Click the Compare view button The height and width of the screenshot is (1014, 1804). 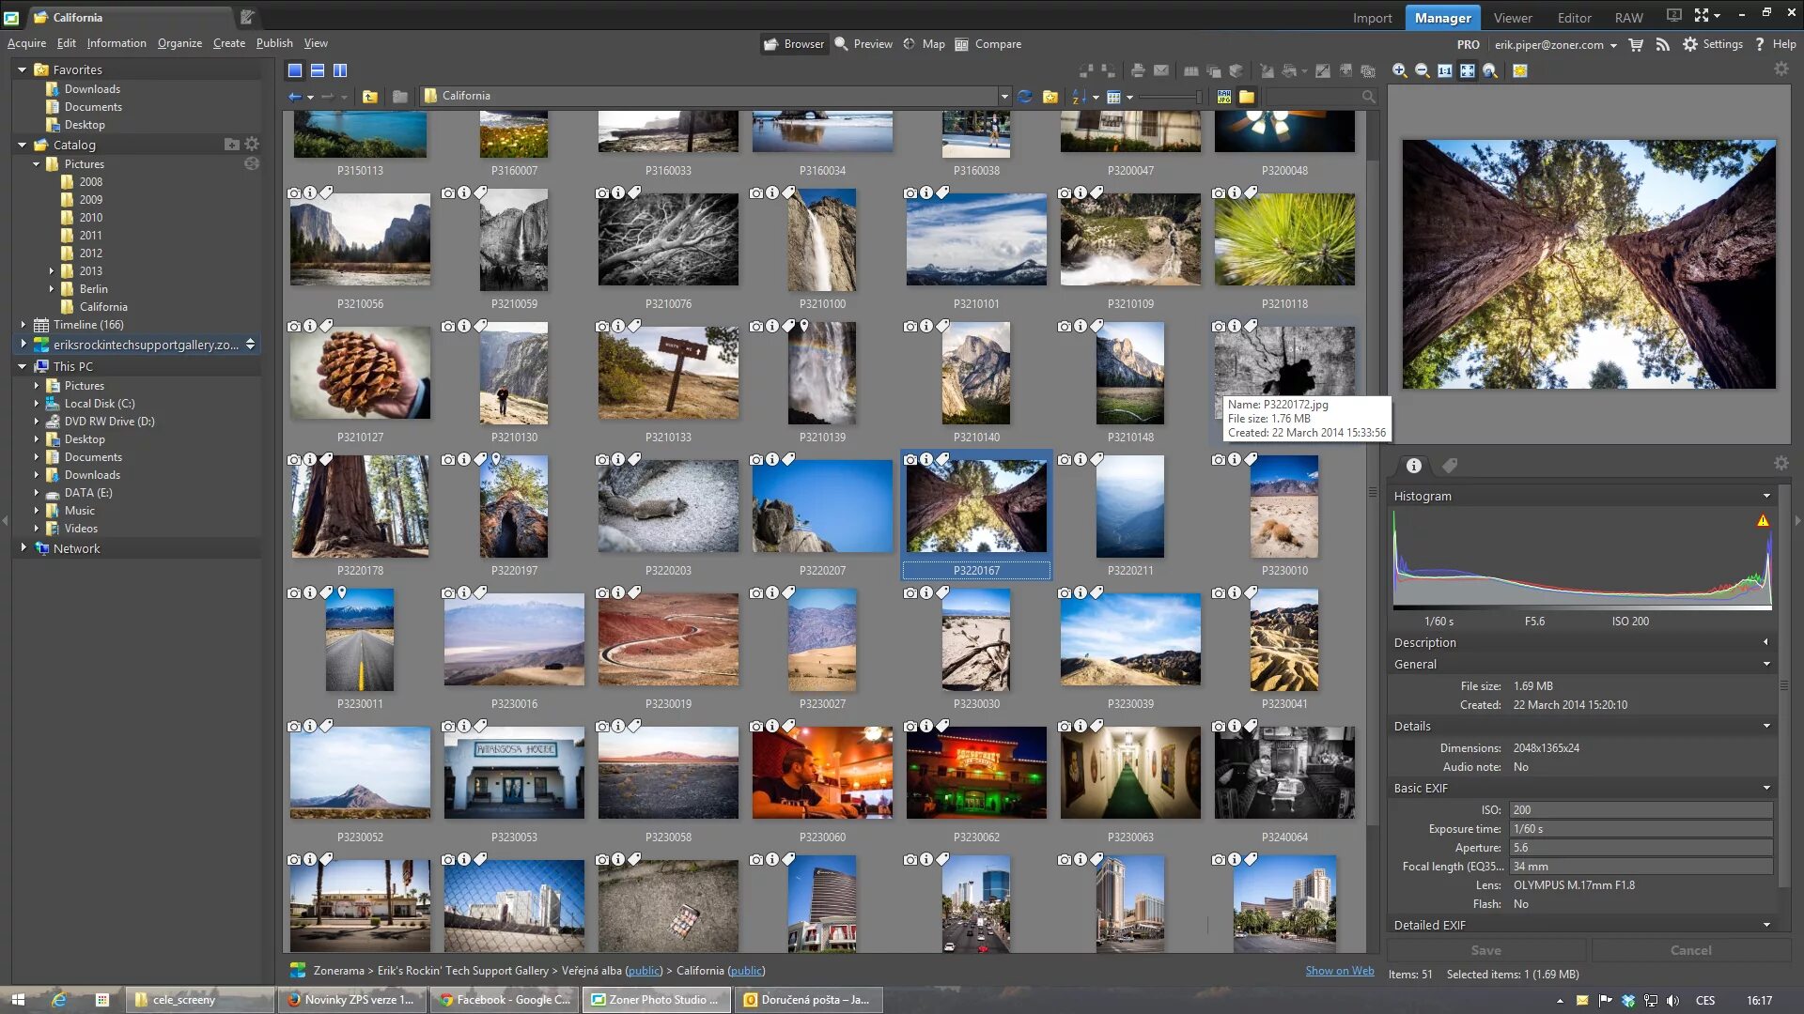point(988,44)
